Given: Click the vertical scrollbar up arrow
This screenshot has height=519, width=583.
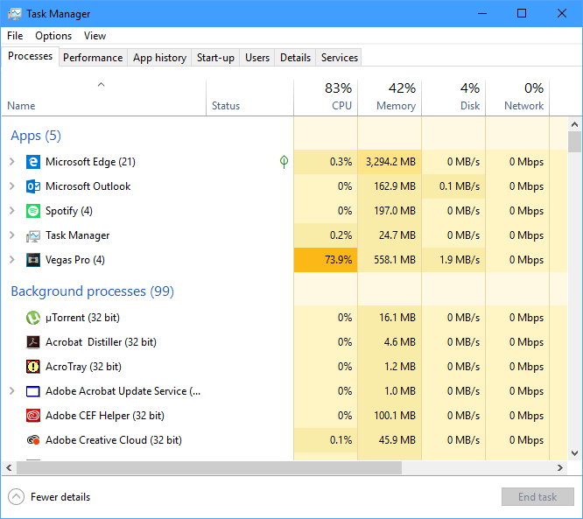Looking at the screenshot, I should [574, 124].
